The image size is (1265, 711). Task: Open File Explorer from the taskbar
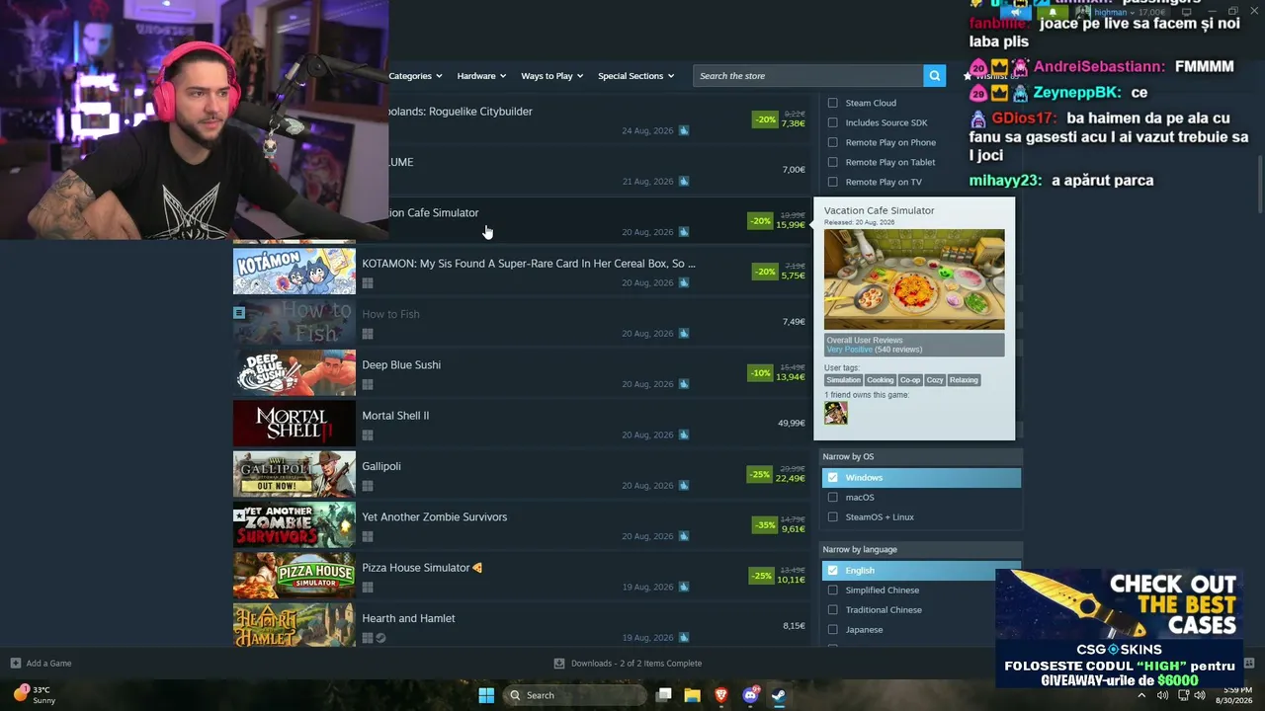click(x=692, y=695)
